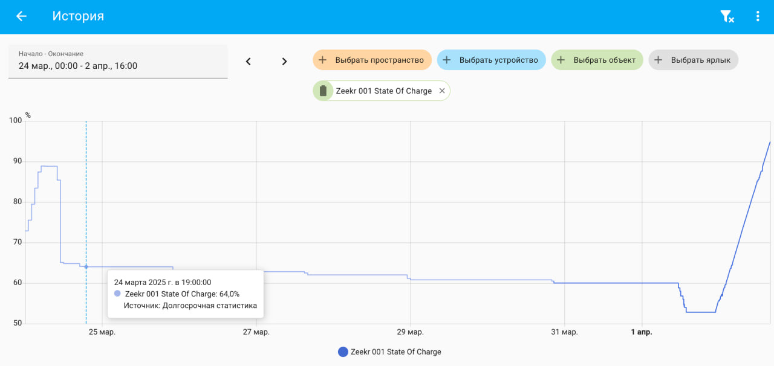Clear filters with the funnel icon
Screen dimensions: 774x366
coord(727,16)
